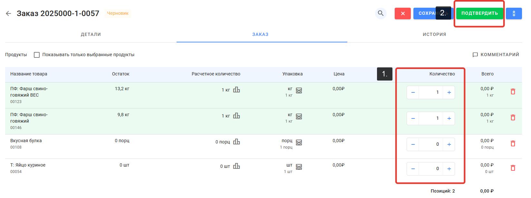Increase quantity for Вкусная булка with plus

449,144
